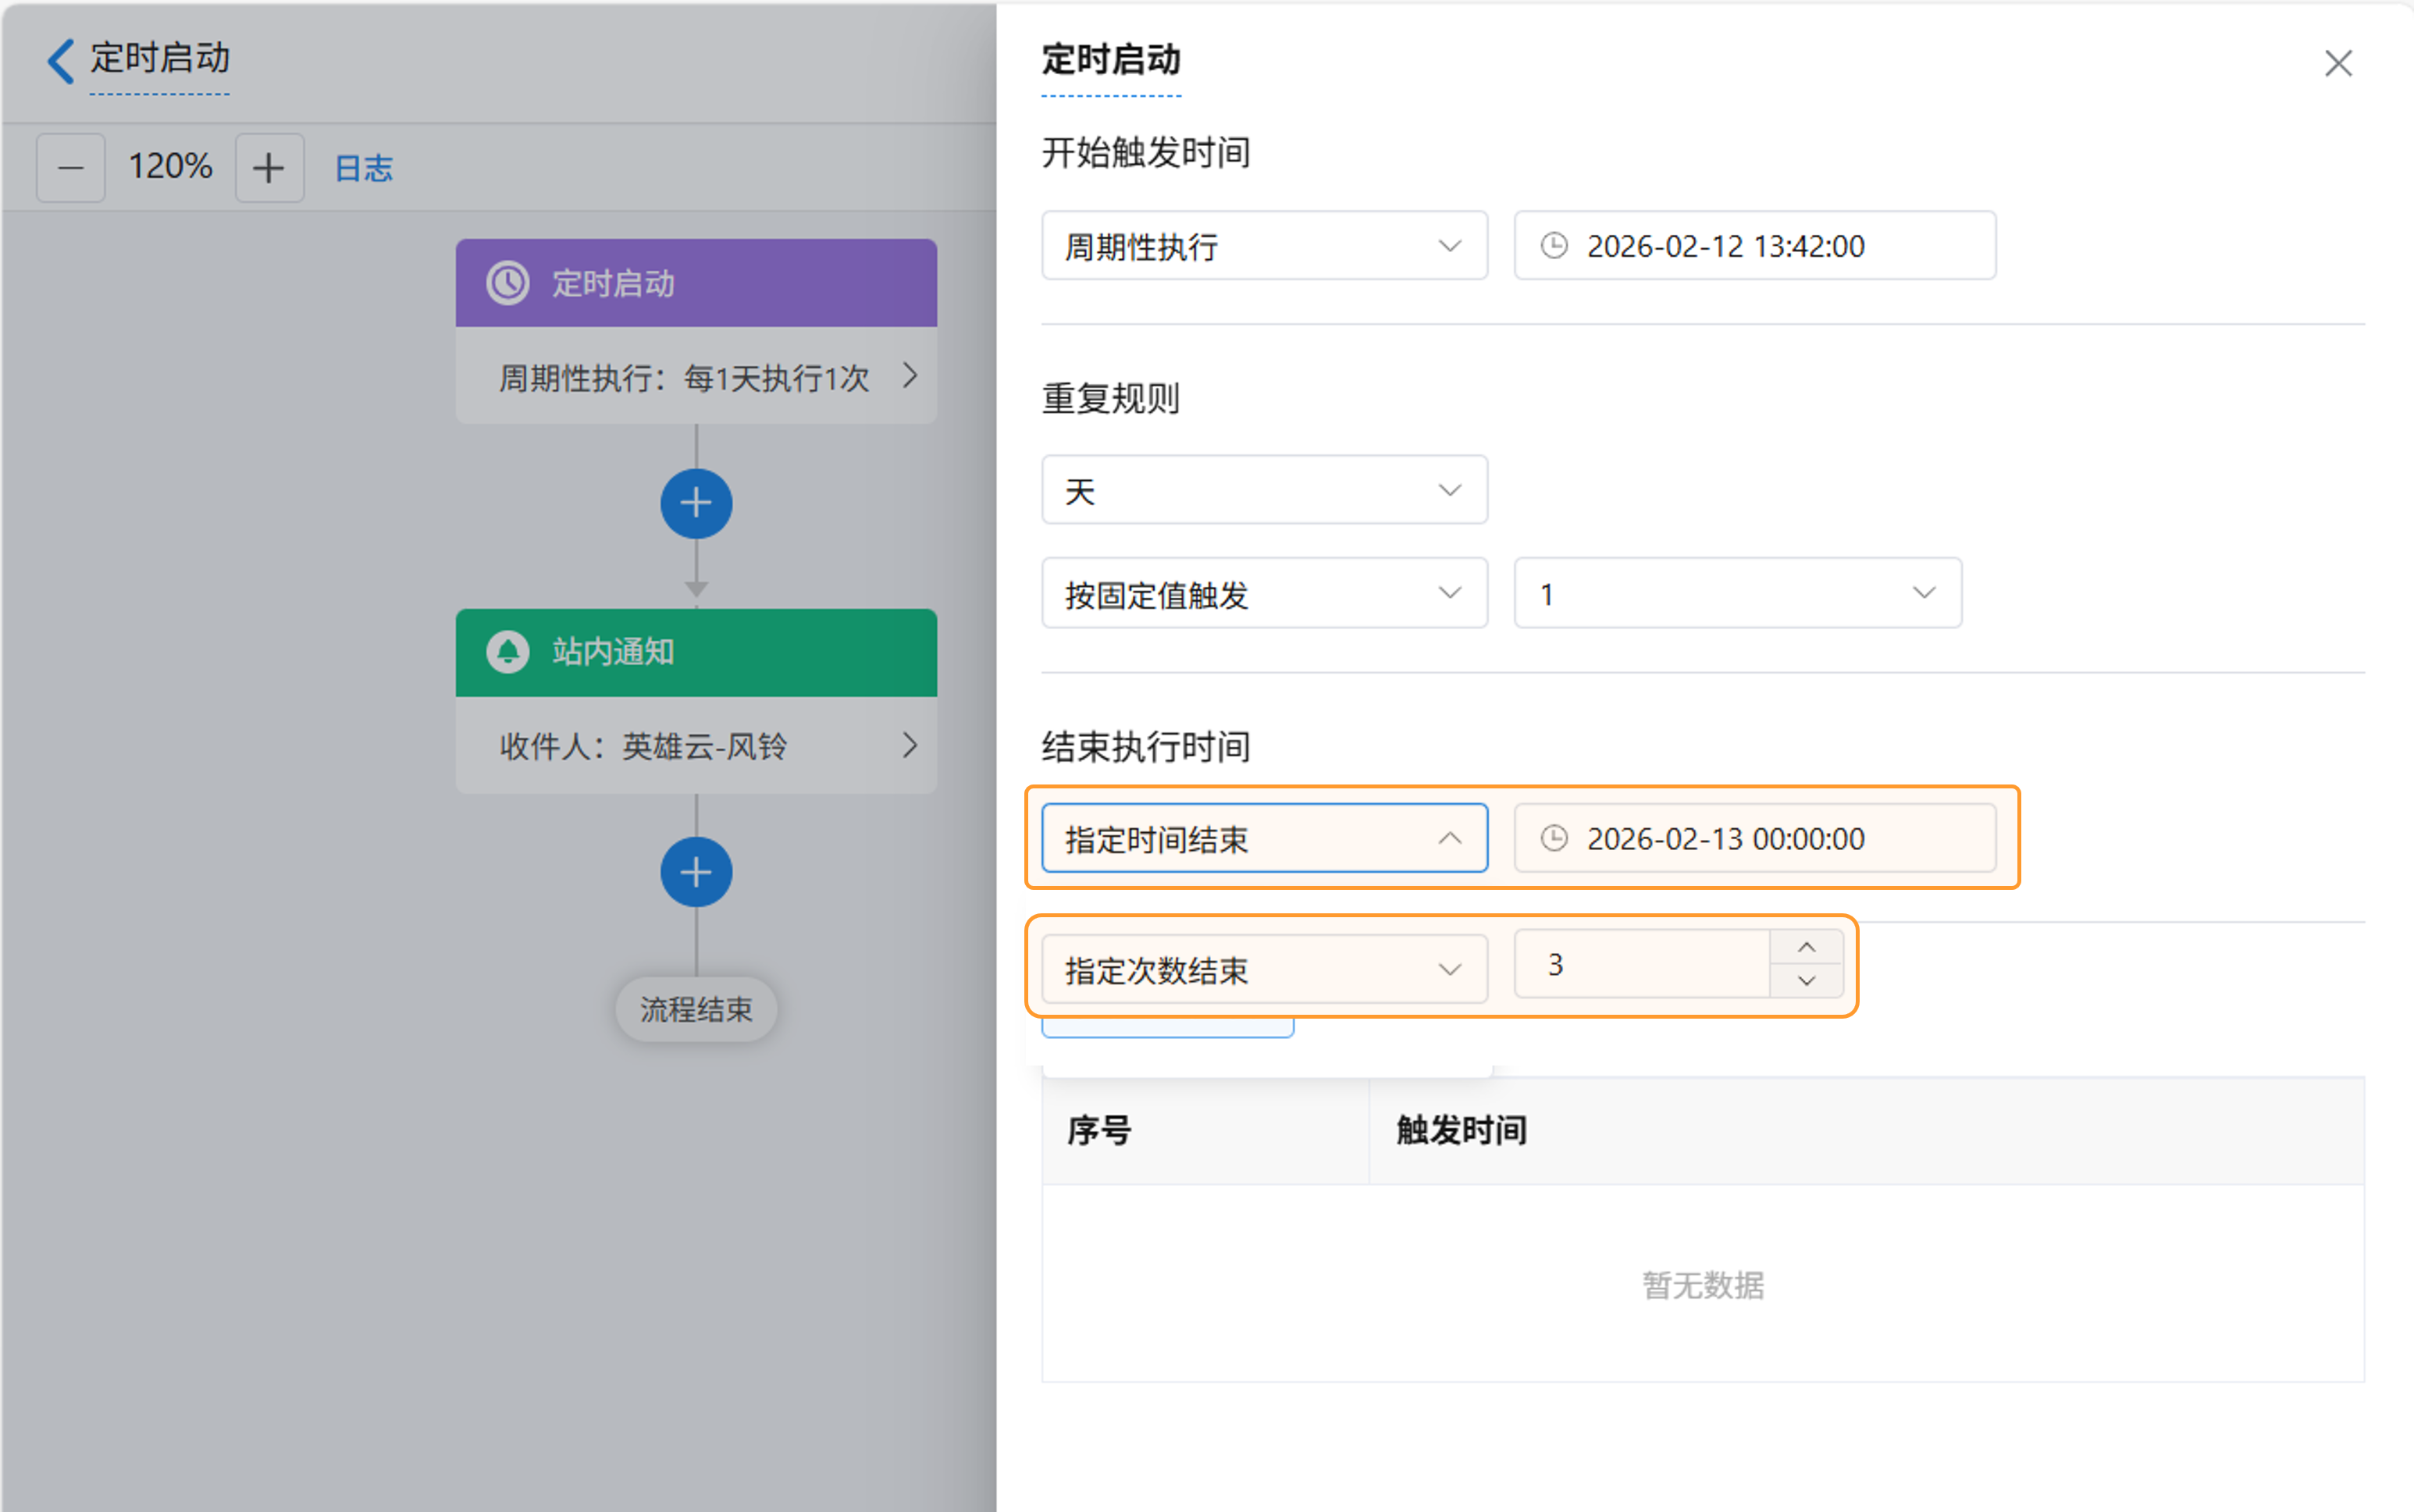Click the bell icon on 站内通知 node
The width and height of the screenshot is (2414, 1512).
point(508,652)
